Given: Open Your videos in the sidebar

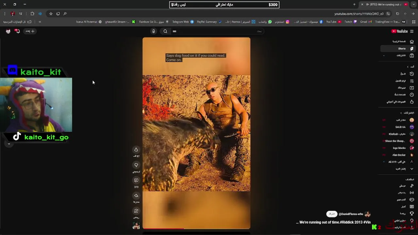Looking at the screenshot, I should 399,88.
